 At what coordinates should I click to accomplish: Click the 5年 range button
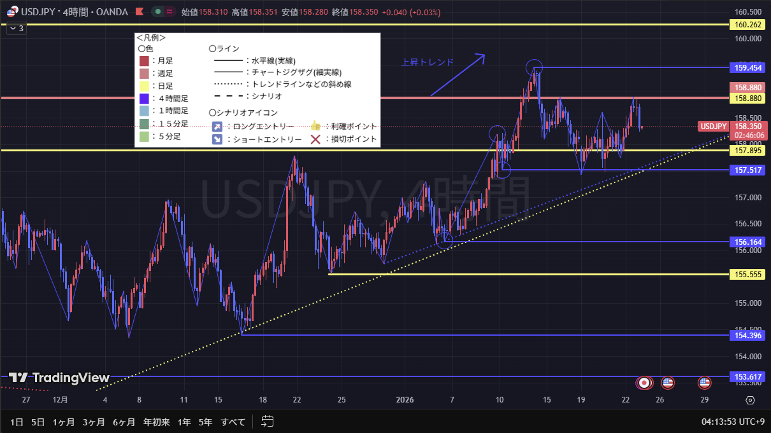[x=205, y=422]
